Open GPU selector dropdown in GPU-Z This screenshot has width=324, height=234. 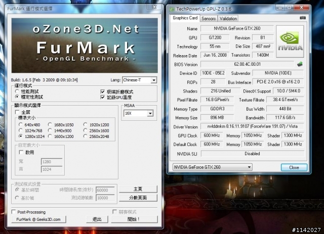coord(213,167)
